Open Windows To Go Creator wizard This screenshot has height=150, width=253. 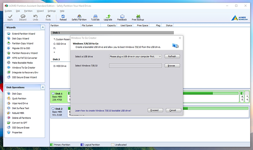[23, 68]
